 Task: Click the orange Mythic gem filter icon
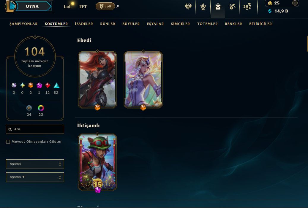[x=31, y=85]
